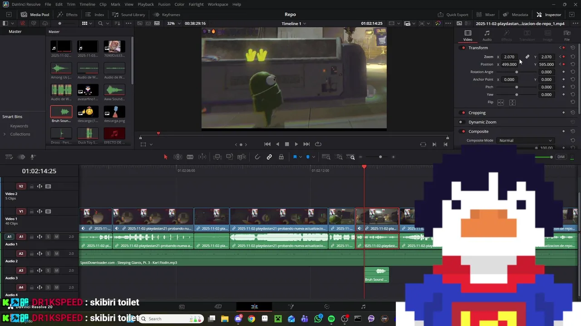Open the Timeline View Options icon

click(9, 157)
